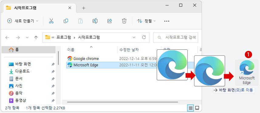Click the Rename icon in toolbar

(95, 21)
